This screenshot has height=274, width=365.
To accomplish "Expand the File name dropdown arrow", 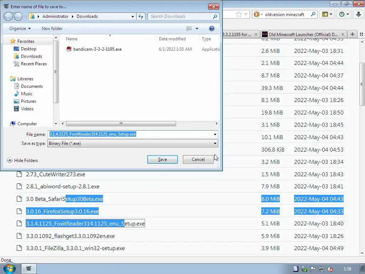I will [215, 134].
